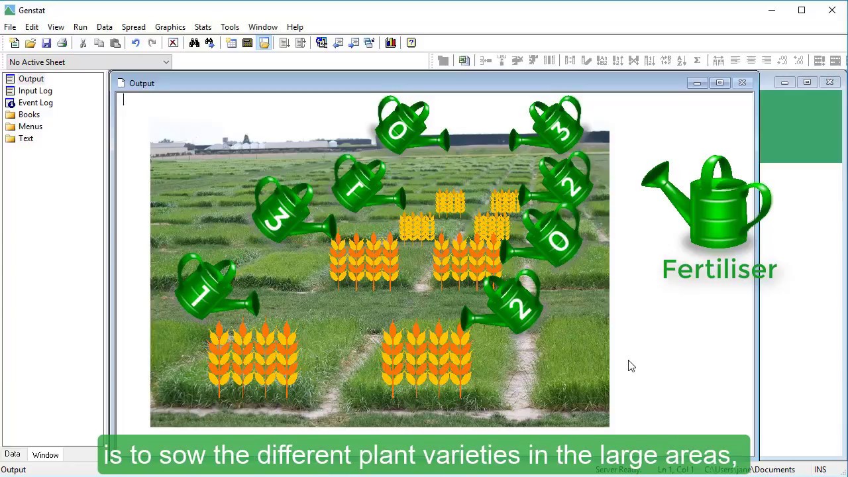Click the Find binoculars icon

point(194,43)
